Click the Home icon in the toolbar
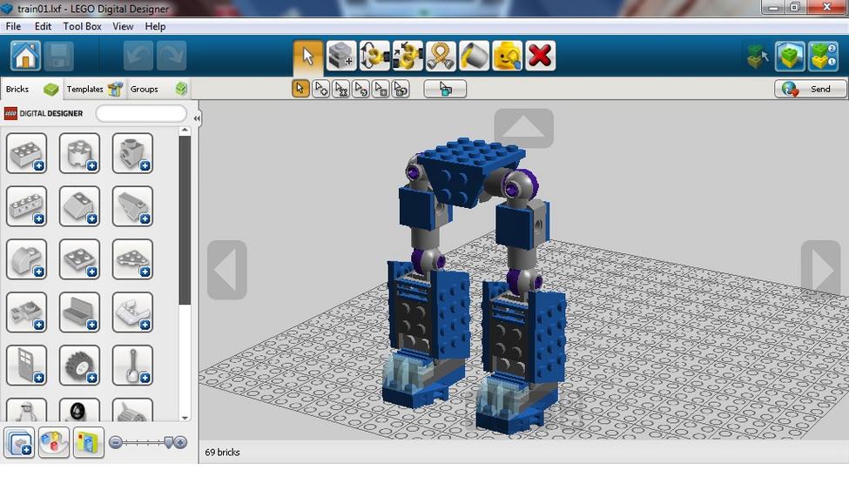 [x=25, y=57]
